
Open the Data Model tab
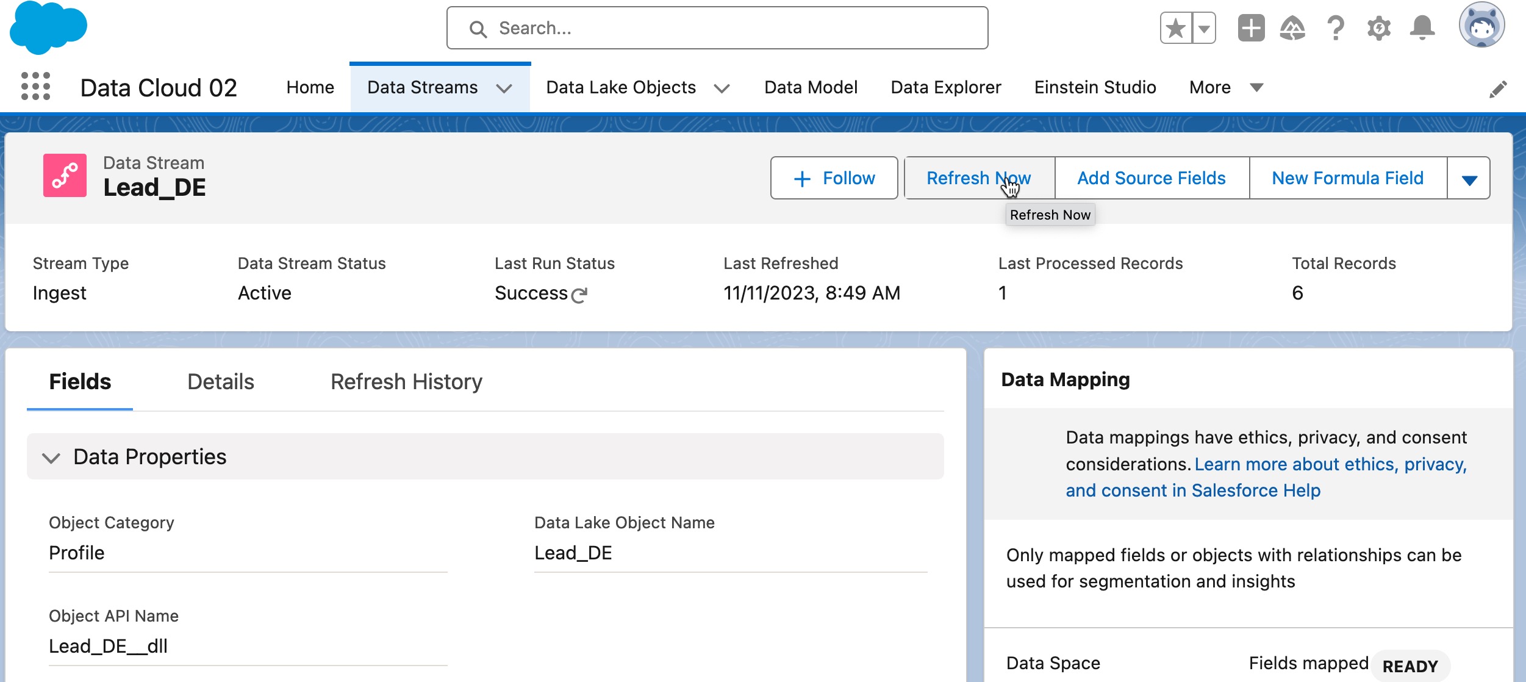tap(811, 88)
